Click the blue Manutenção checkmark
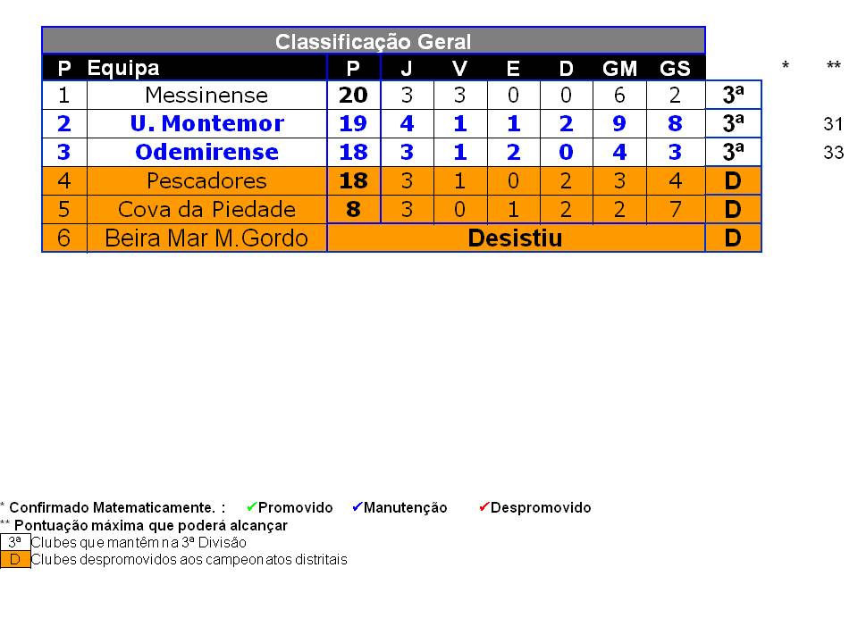This screenshot has height=643, width=858. tap(357, 507)
